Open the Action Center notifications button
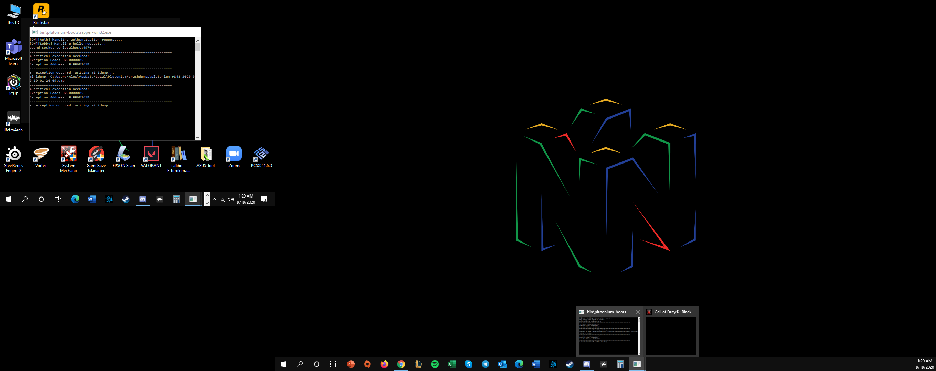 click(x=264, y=199)
